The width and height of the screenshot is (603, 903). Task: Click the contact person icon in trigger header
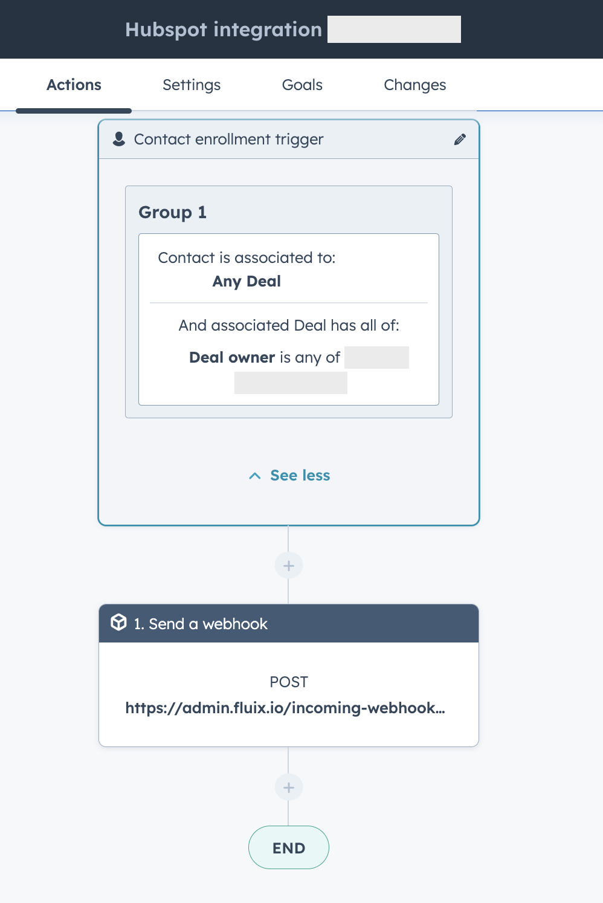118,138
